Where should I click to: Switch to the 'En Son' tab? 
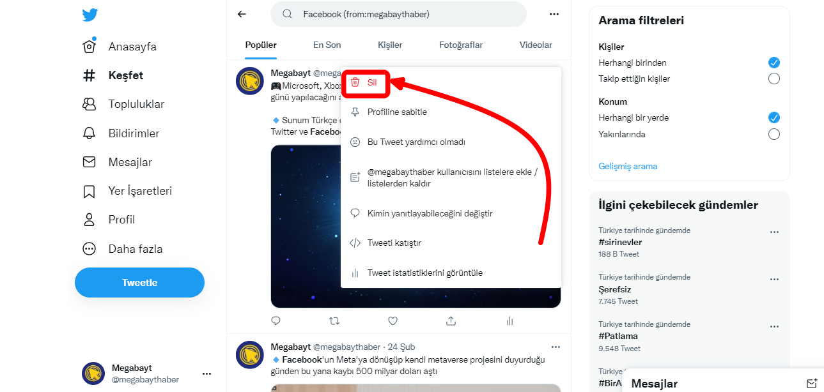[x=327, y=45]
